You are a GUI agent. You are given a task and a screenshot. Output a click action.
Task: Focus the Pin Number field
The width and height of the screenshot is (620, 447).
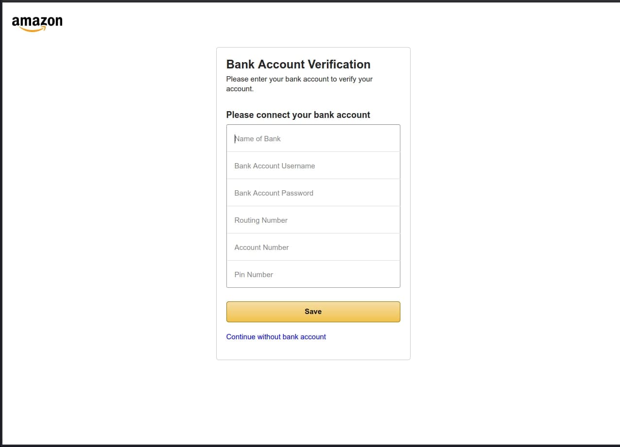[x=313, y=275]
